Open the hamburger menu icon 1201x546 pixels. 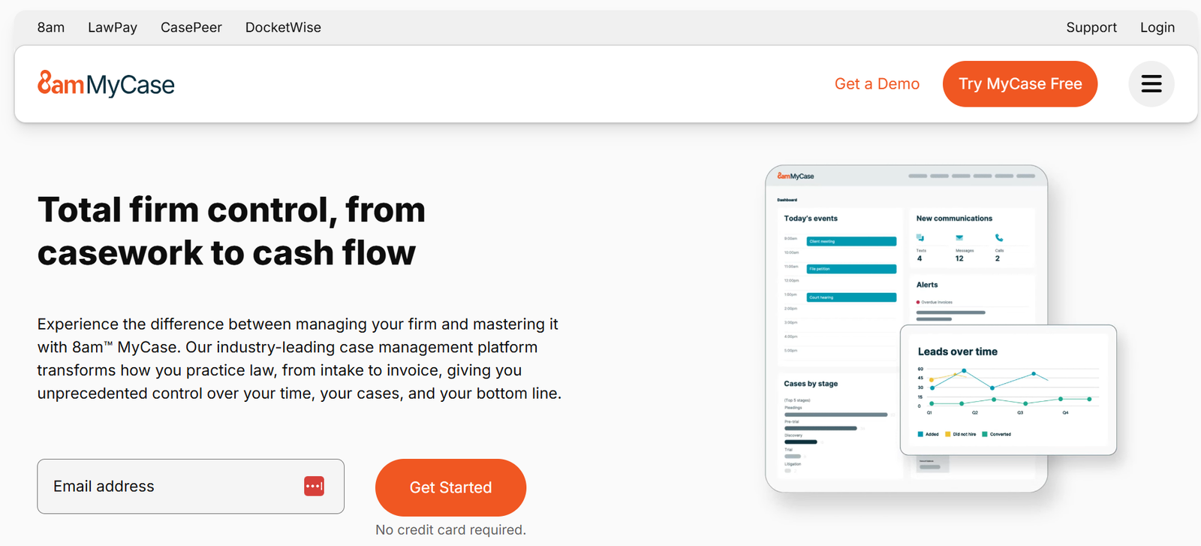pyautogui.click(x=1151, y=84)
